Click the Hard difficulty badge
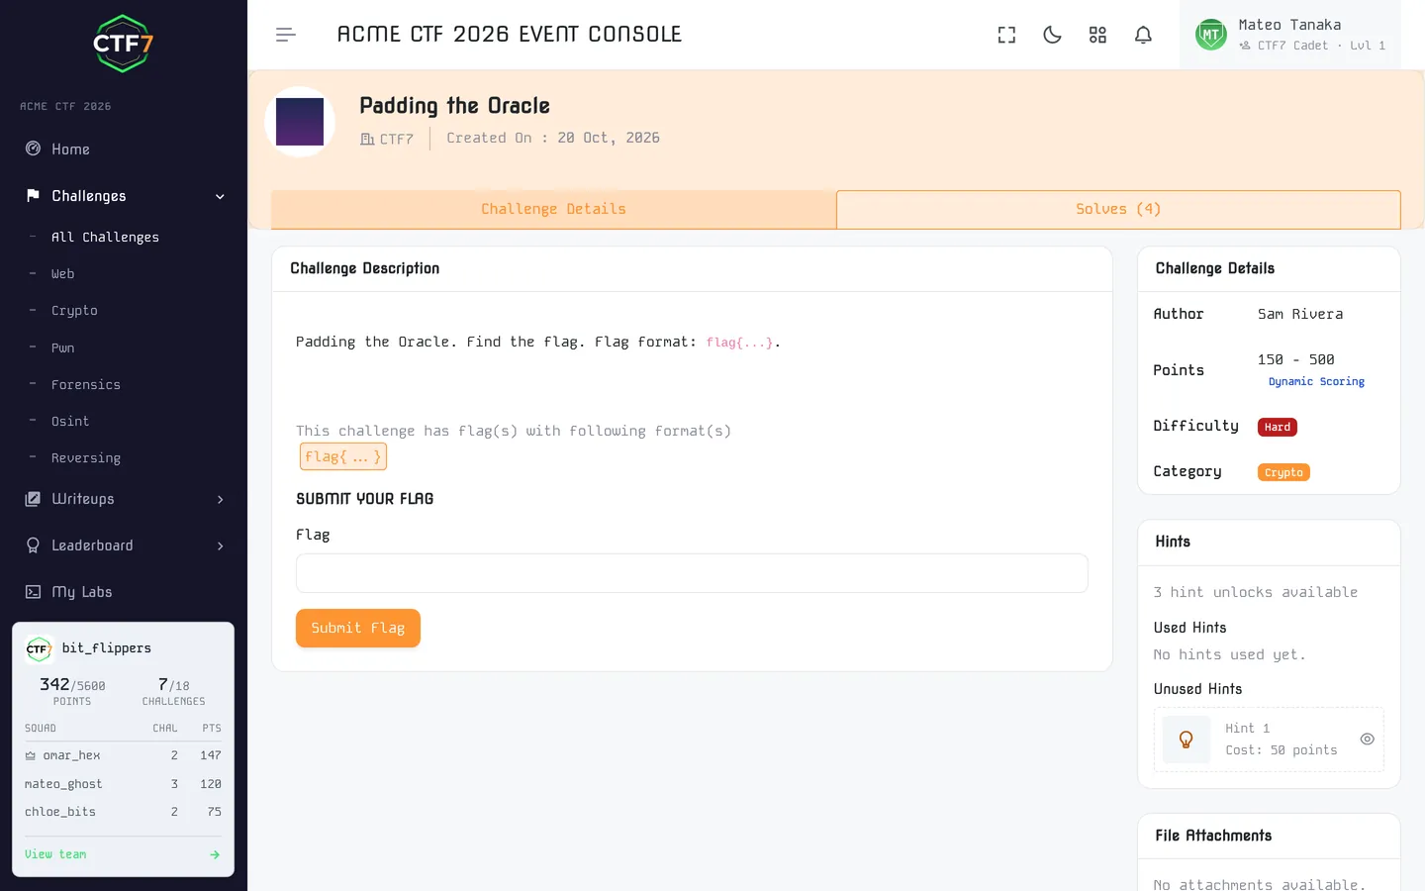This screenshot has width=1425, height=891. pyautogui.click(x=1278, y=428)
